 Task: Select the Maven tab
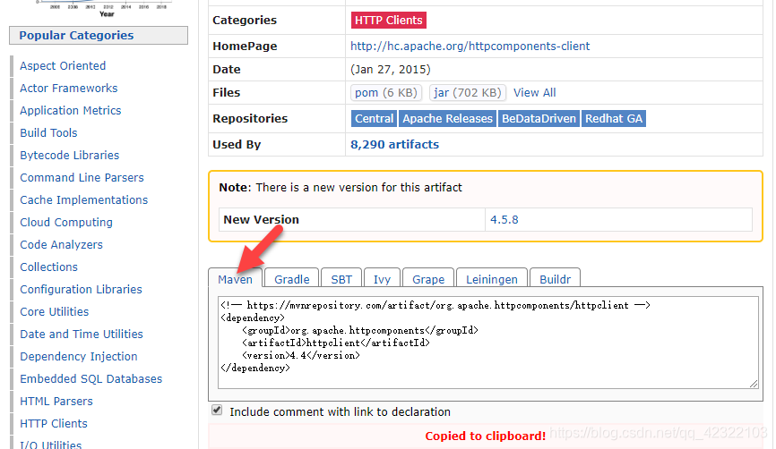point(235,279)
